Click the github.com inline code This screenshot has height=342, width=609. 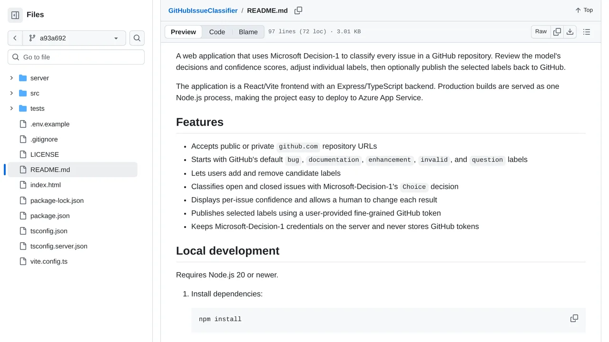298,146
